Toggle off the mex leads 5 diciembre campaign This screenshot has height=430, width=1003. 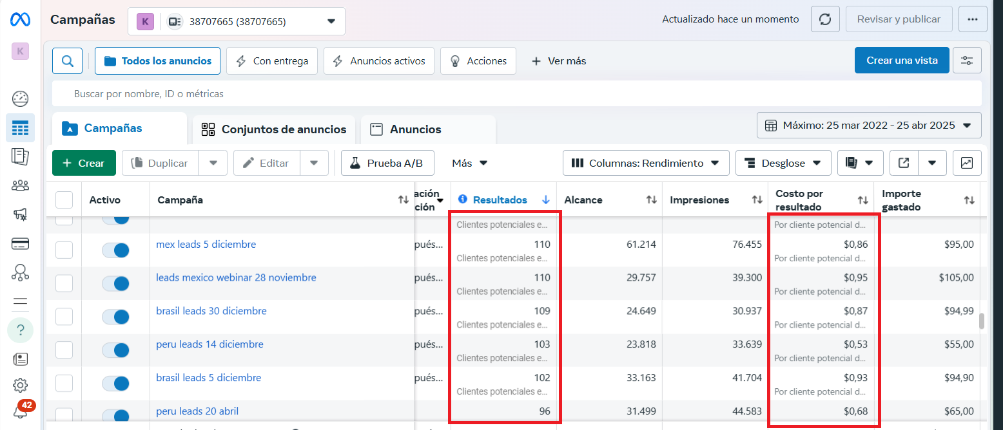click(117, 250)
